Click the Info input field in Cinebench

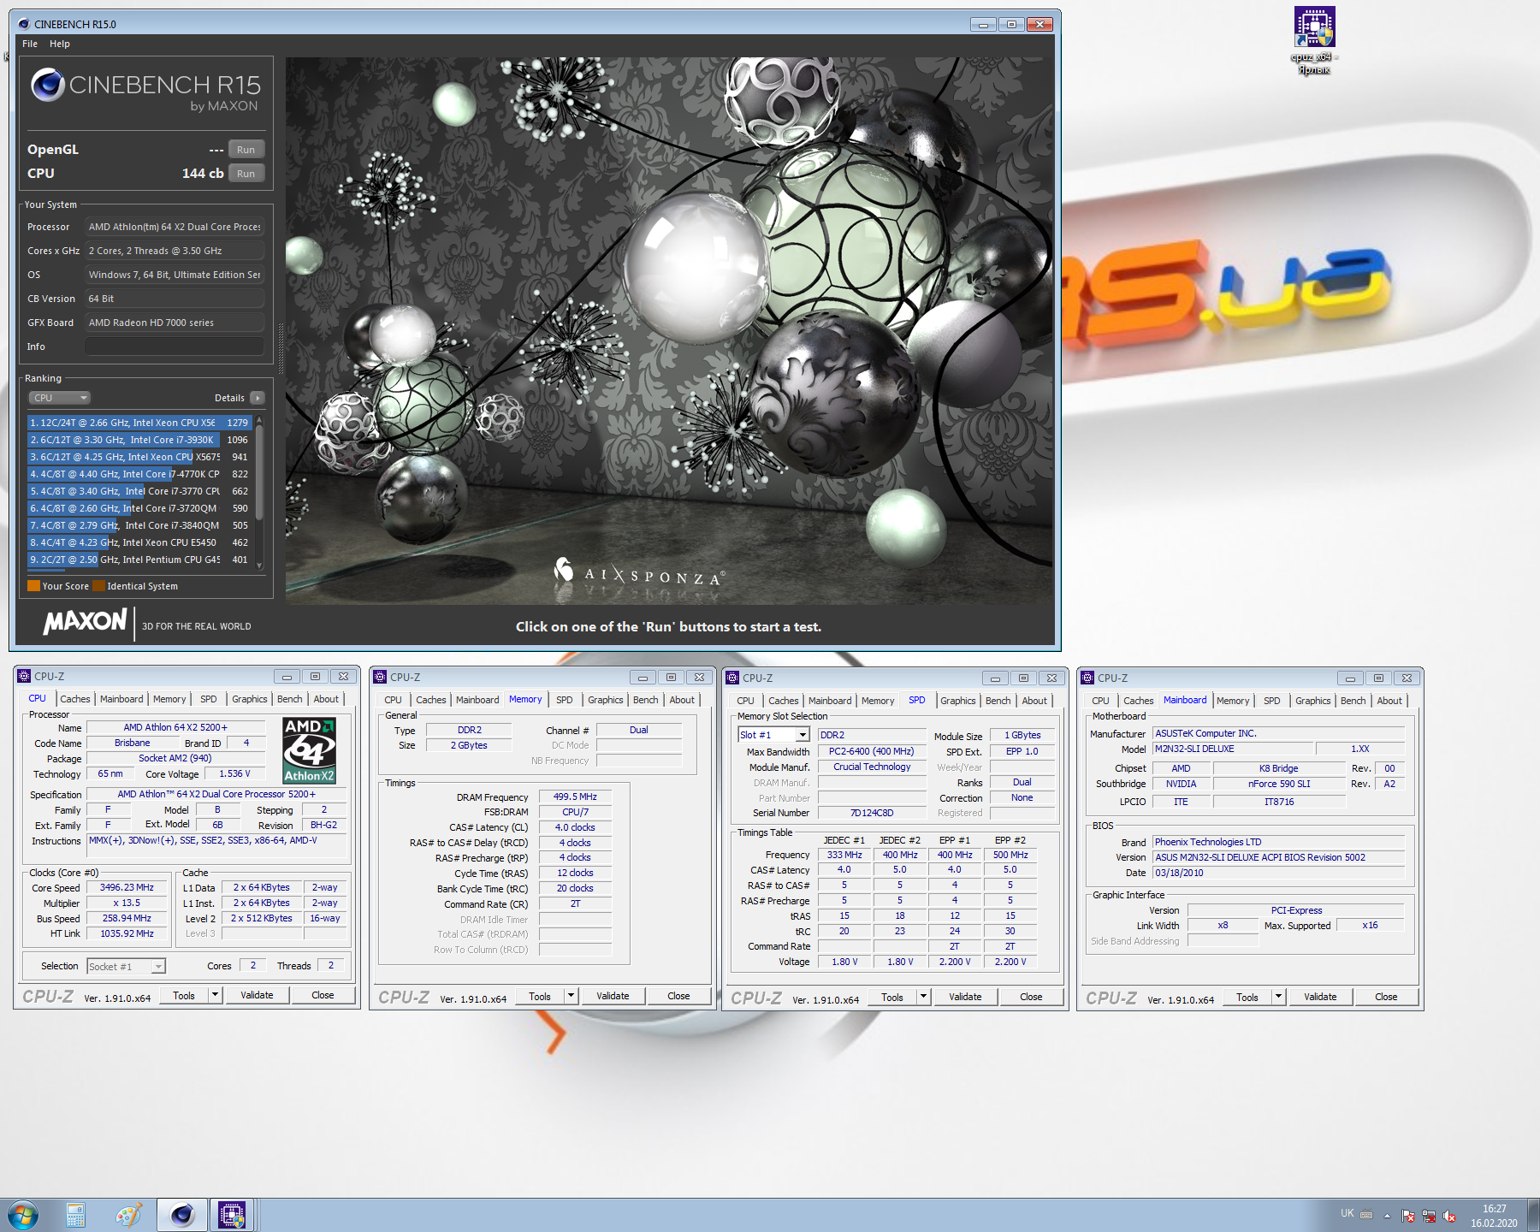click(x=175, y=346)
